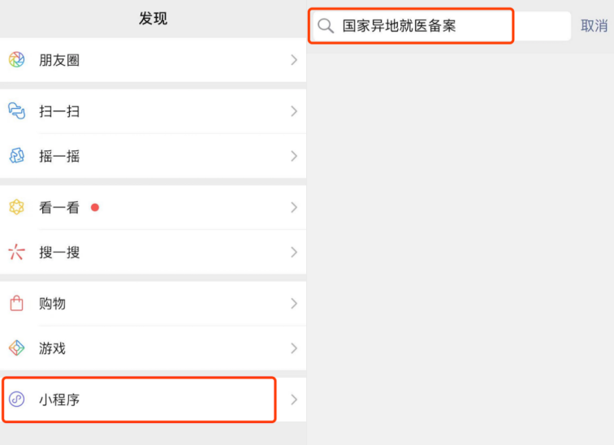Expand the 小程序 row chevron

coord(294,400)
